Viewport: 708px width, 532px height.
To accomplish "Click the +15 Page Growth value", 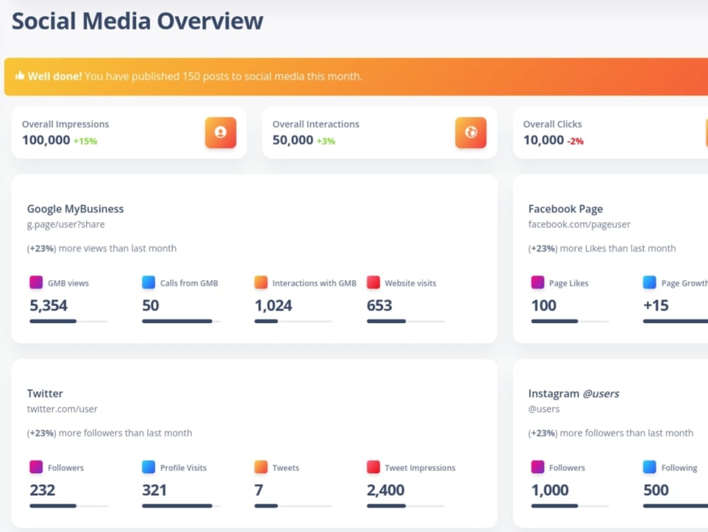I will (656, 306).
